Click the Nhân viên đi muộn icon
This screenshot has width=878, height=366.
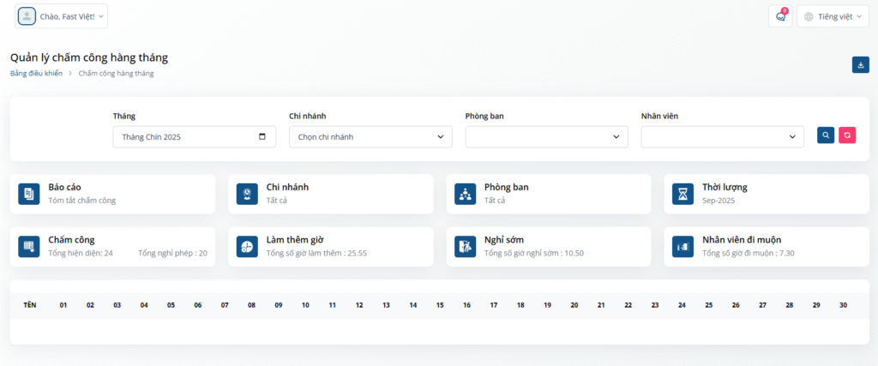(683, 246)
